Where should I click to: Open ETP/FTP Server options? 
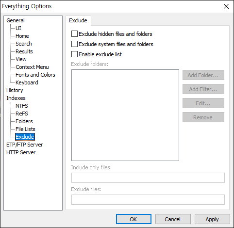pyautogui.click(x=25, y=145)
